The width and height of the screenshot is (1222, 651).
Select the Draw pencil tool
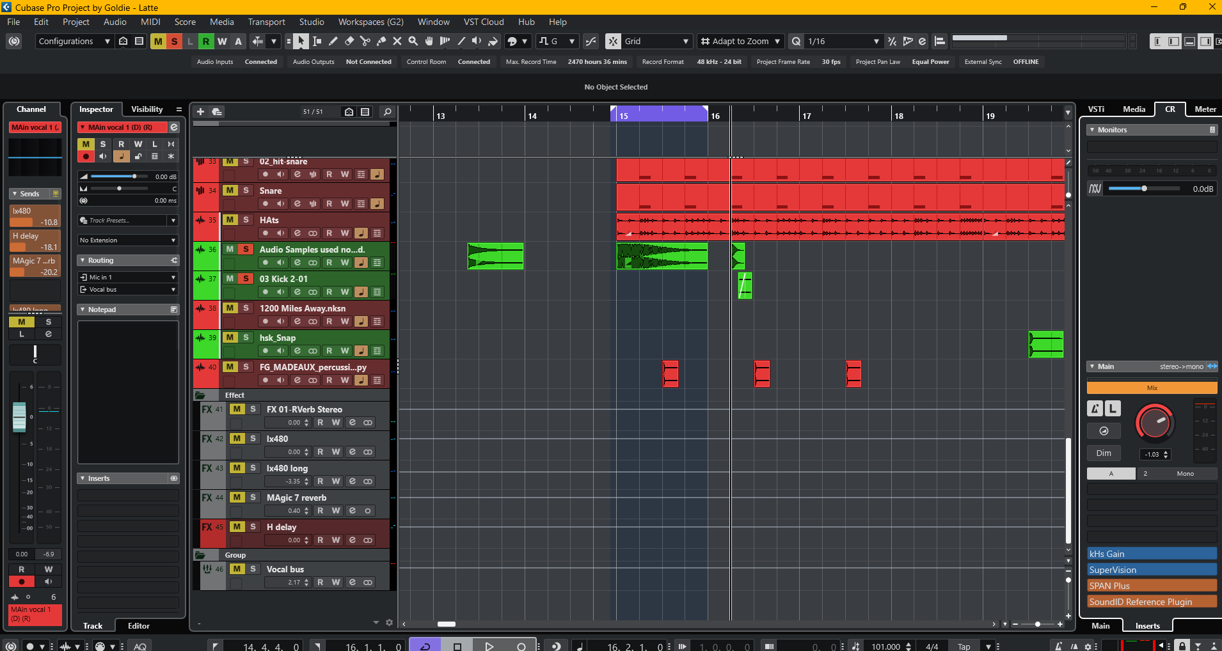(x=333, y=42)
